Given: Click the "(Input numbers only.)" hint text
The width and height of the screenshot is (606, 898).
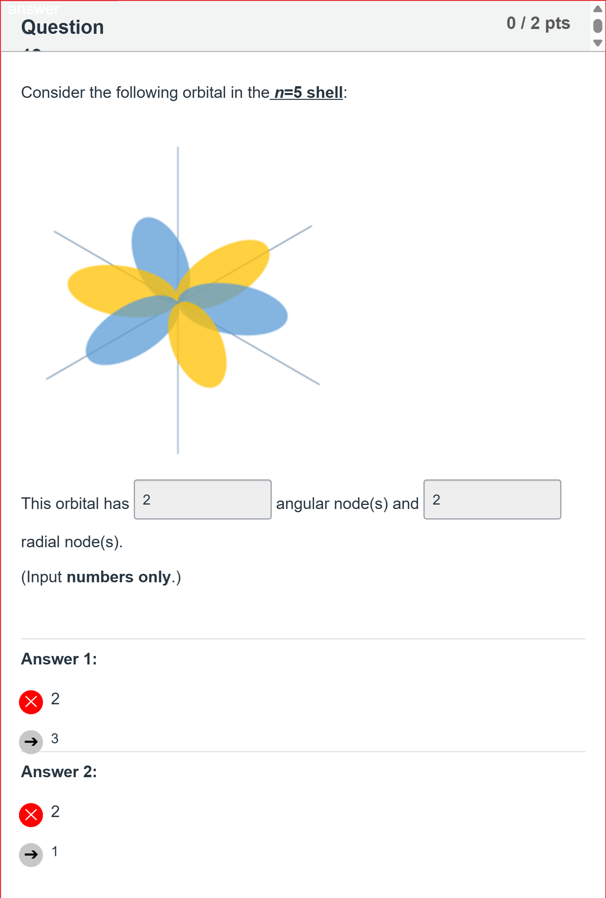Looking at the screenshot, I should 101,577.
